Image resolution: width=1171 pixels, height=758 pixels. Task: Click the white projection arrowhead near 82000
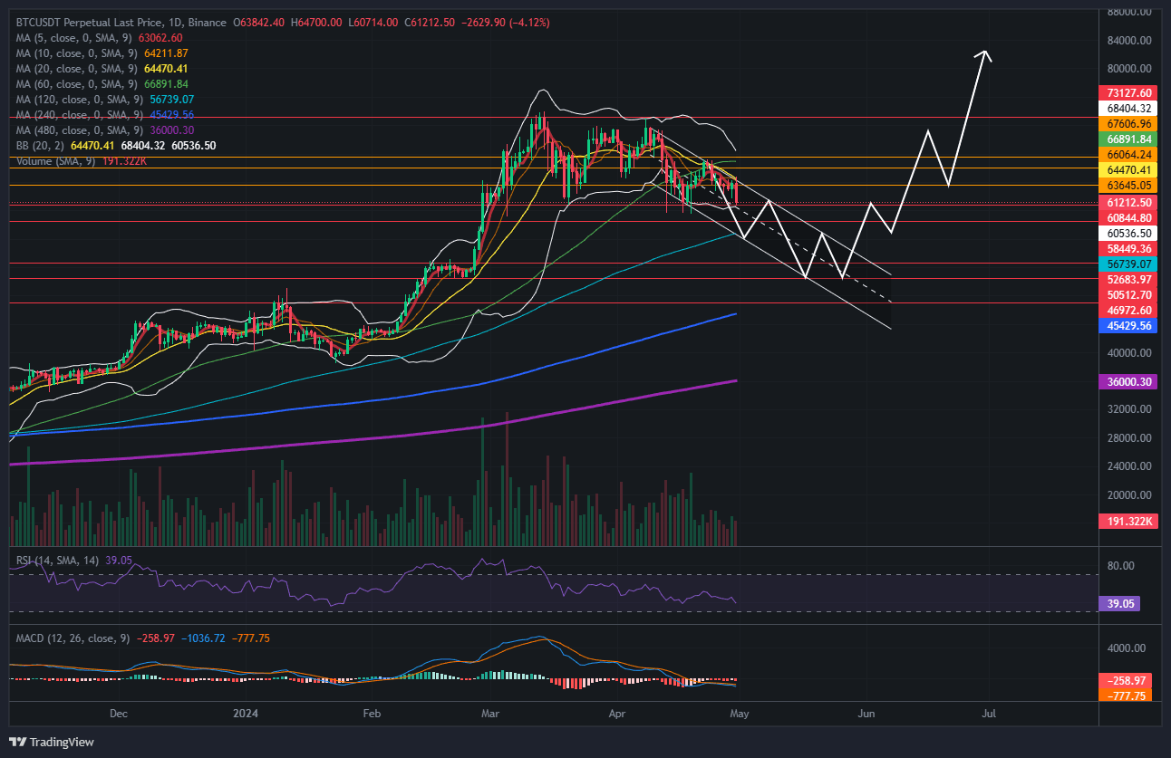pos(984,54)
